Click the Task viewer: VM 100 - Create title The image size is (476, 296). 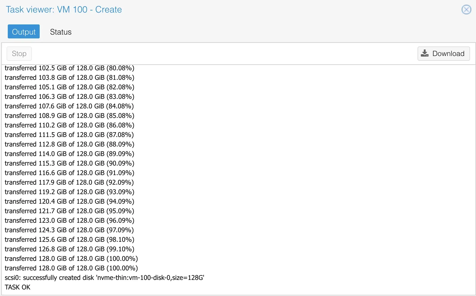pyautogui.click(x=64, y=10)
